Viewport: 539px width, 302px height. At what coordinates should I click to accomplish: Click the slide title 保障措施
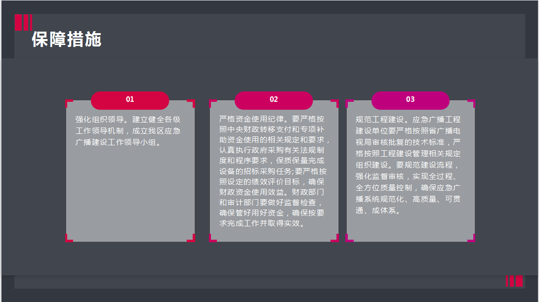67,39
